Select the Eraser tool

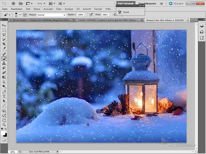click(x=4, y=73)
